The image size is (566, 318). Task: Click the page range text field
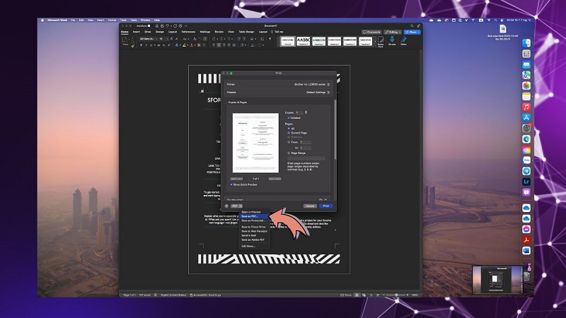[x=306, y=158]
